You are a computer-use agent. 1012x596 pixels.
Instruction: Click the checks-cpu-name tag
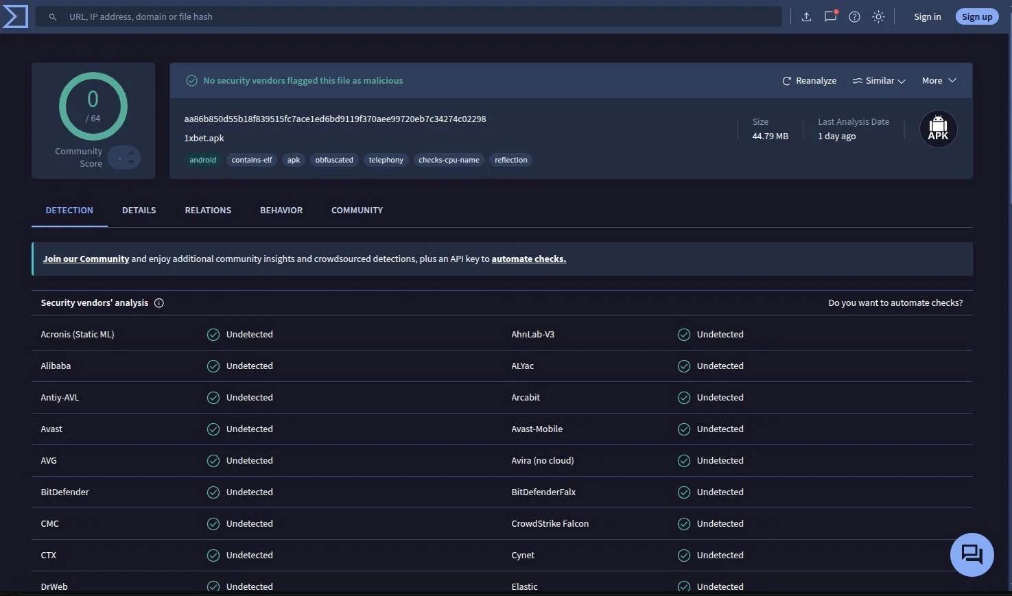tap(449, 160)
